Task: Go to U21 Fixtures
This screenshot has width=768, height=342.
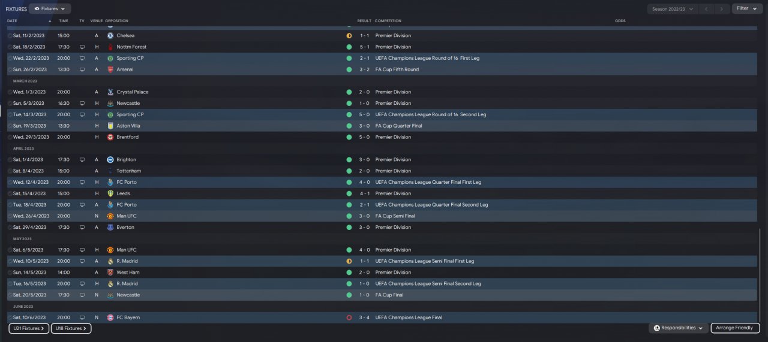Action: pyautogui.click(x=29, y=328)
